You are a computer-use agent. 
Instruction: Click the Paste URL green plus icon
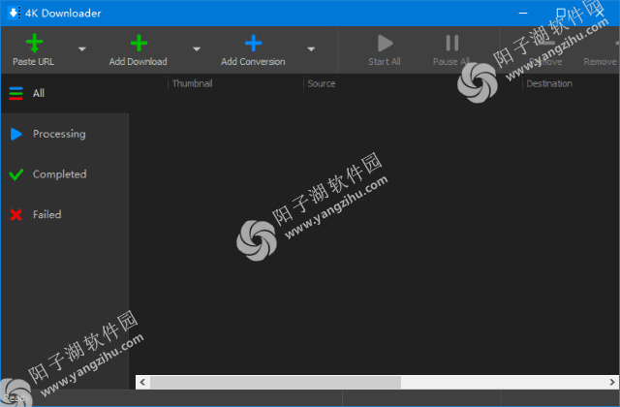tap(35, 43)
